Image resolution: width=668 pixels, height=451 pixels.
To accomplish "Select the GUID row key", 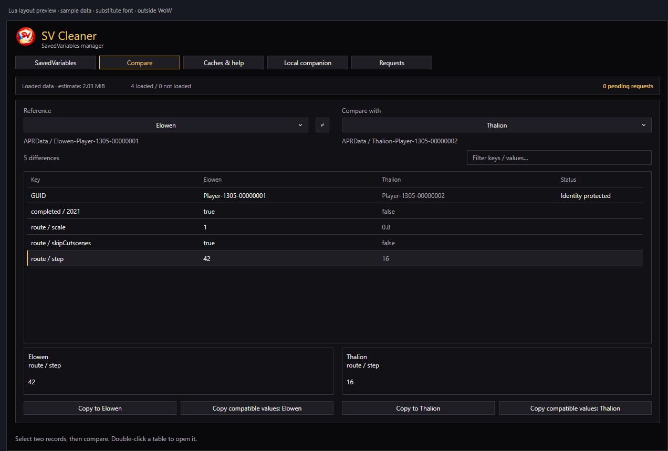I will pyautogui.click(x=38, y=195).
